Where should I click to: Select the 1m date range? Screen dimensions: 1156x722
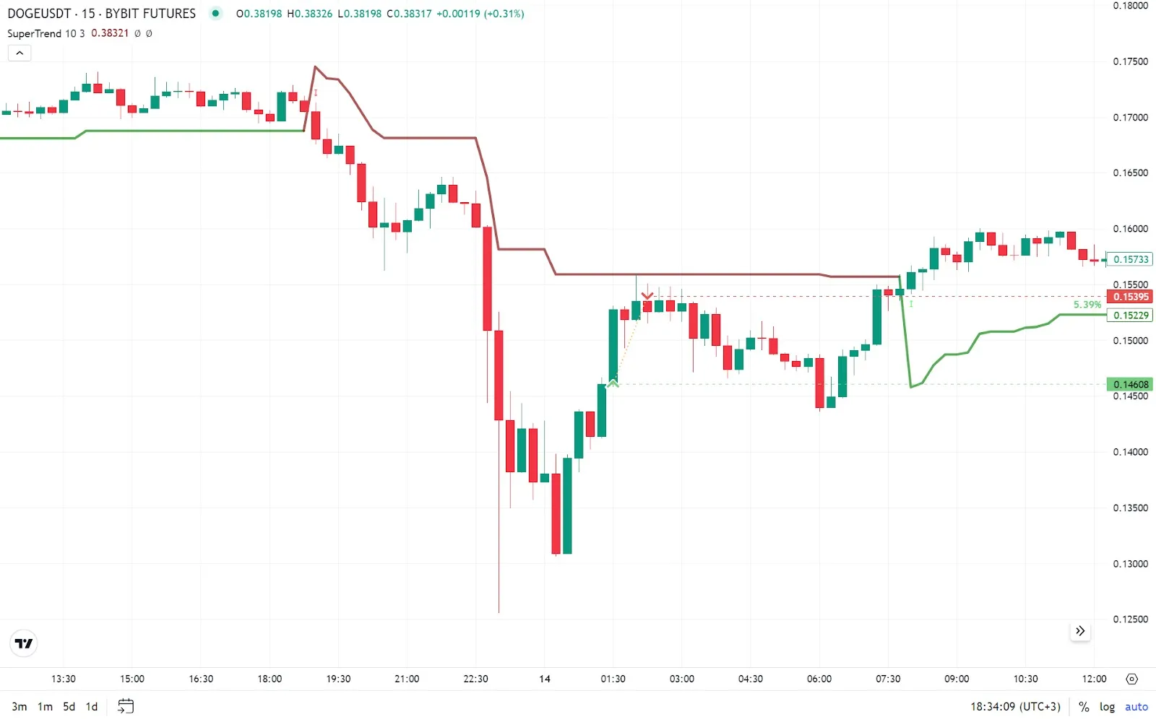tap(45, 707)
